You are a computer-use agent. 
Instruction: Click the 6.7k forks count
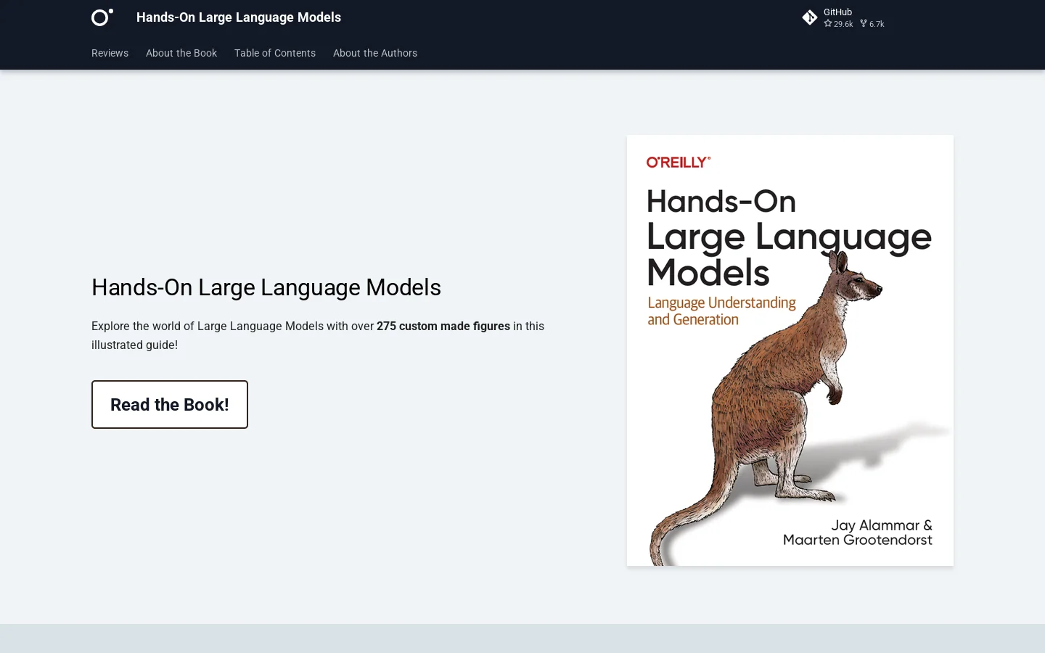tap(872, 24)
